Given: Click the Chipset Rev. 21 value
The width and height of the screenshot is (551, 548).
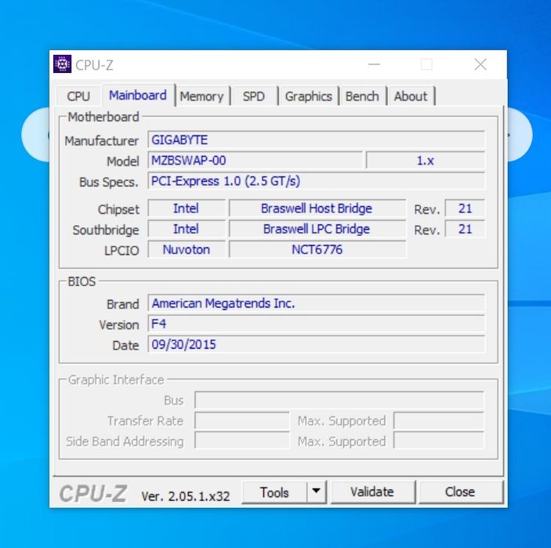Looking at the screenshot, I should click(465, 209).
